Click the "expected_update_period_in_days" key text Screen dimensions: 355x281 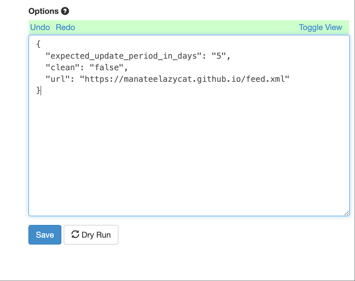[x=124, y=56]
